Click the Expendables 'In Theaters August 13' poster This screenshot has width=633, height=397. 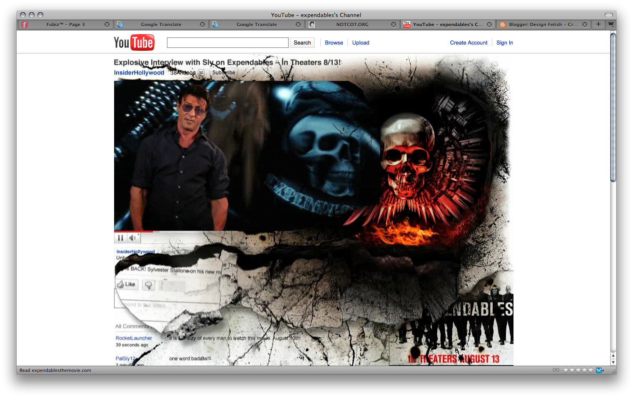tap(451, 318)
